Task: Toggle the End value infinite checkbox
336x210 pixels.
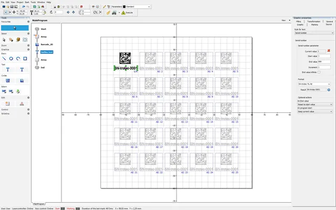Action: click(x=319, y=72)
